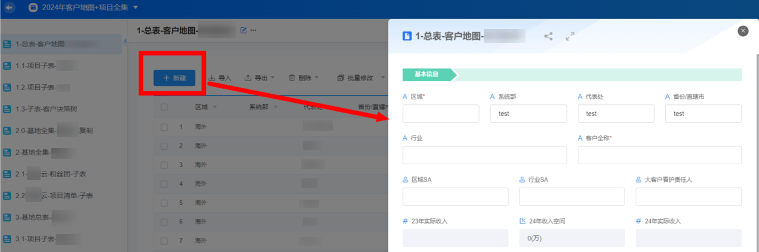Open the 2.0-基地全集 复制 sidebar item
This screenshot has width=759, height=252.
pos(61,130)
